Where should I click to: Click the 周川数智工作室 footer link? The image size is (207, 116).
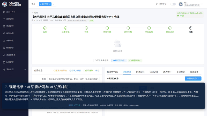74,105
